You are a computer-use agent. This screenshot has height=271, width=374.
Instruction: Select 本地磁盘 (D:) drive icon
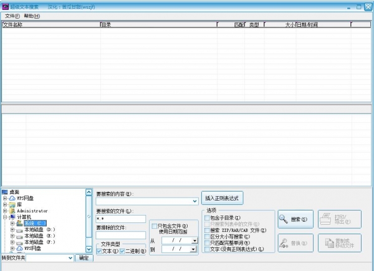(x=19, y=230)
